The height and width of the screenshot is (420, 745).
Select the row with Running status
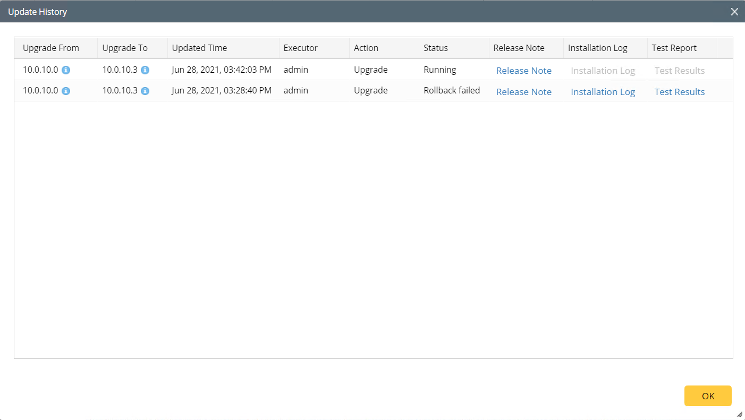pyautogui.click(x=439, y=70)
